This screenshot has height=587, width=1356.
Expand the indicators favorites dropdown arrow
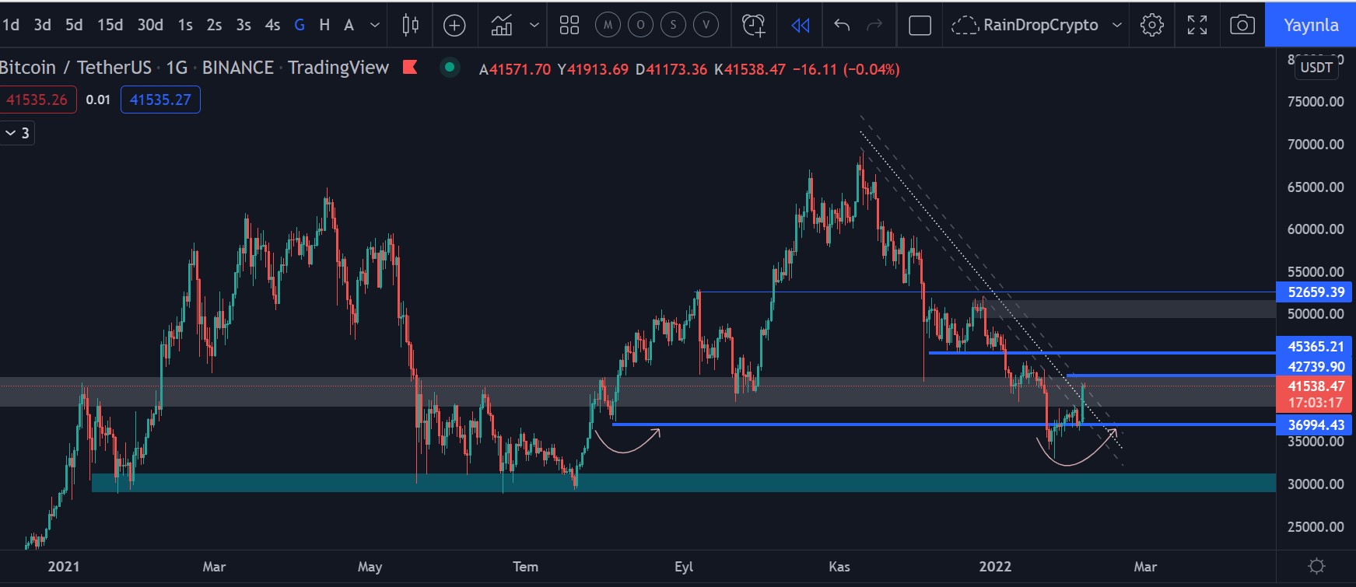point(534,25)
